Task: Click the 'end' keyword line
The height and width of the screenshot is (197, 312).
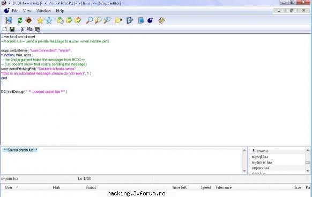Action: pyautogui.click(x=4, y=78)
